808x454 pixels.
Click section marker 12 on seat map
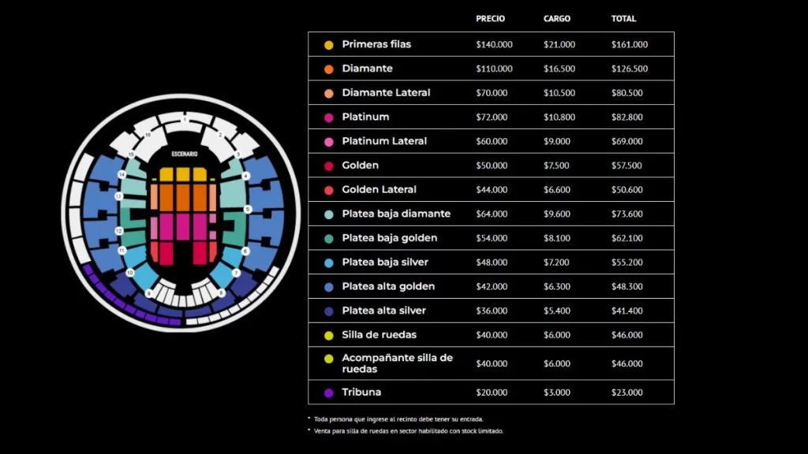click(x=119, y=231)
